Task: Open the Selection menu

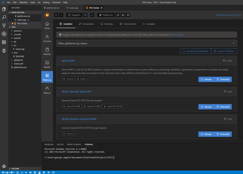Action: click(23, 2)
